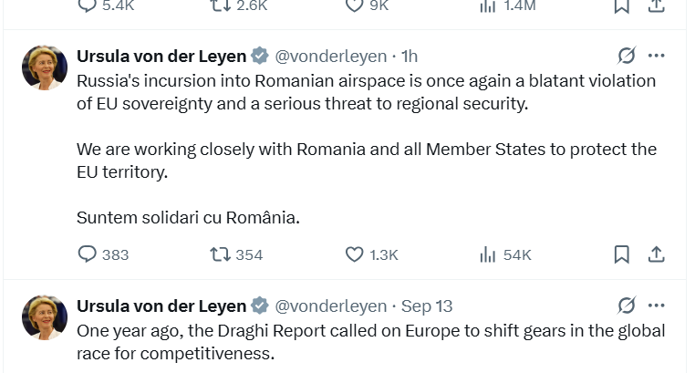
Task: Bookmark the Romanian airspace tweet
Action: tap(621, 254)
